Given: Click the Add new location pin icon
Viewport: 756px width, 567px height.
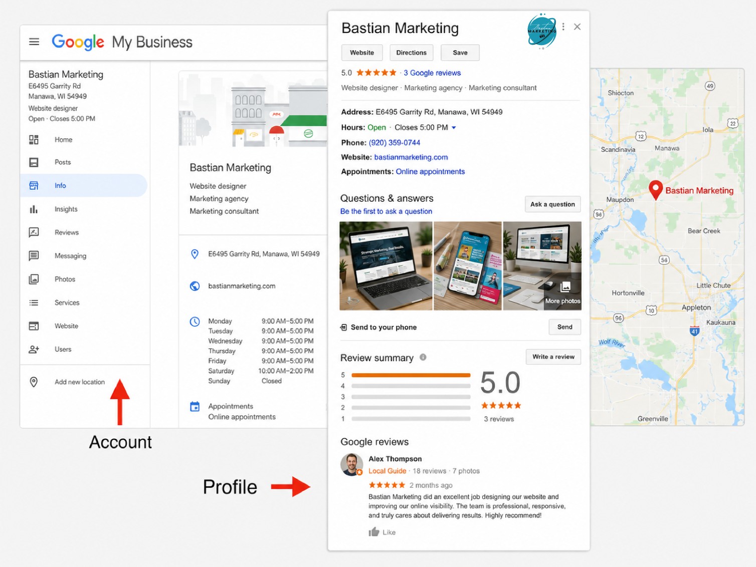Looking at the screenshot, I should click(34, 382).
